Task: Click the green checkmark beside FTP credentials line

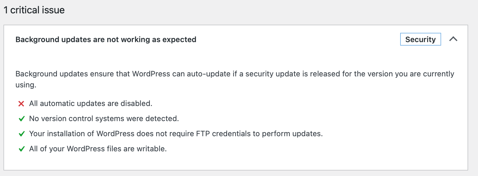Action: click(21, 134)
